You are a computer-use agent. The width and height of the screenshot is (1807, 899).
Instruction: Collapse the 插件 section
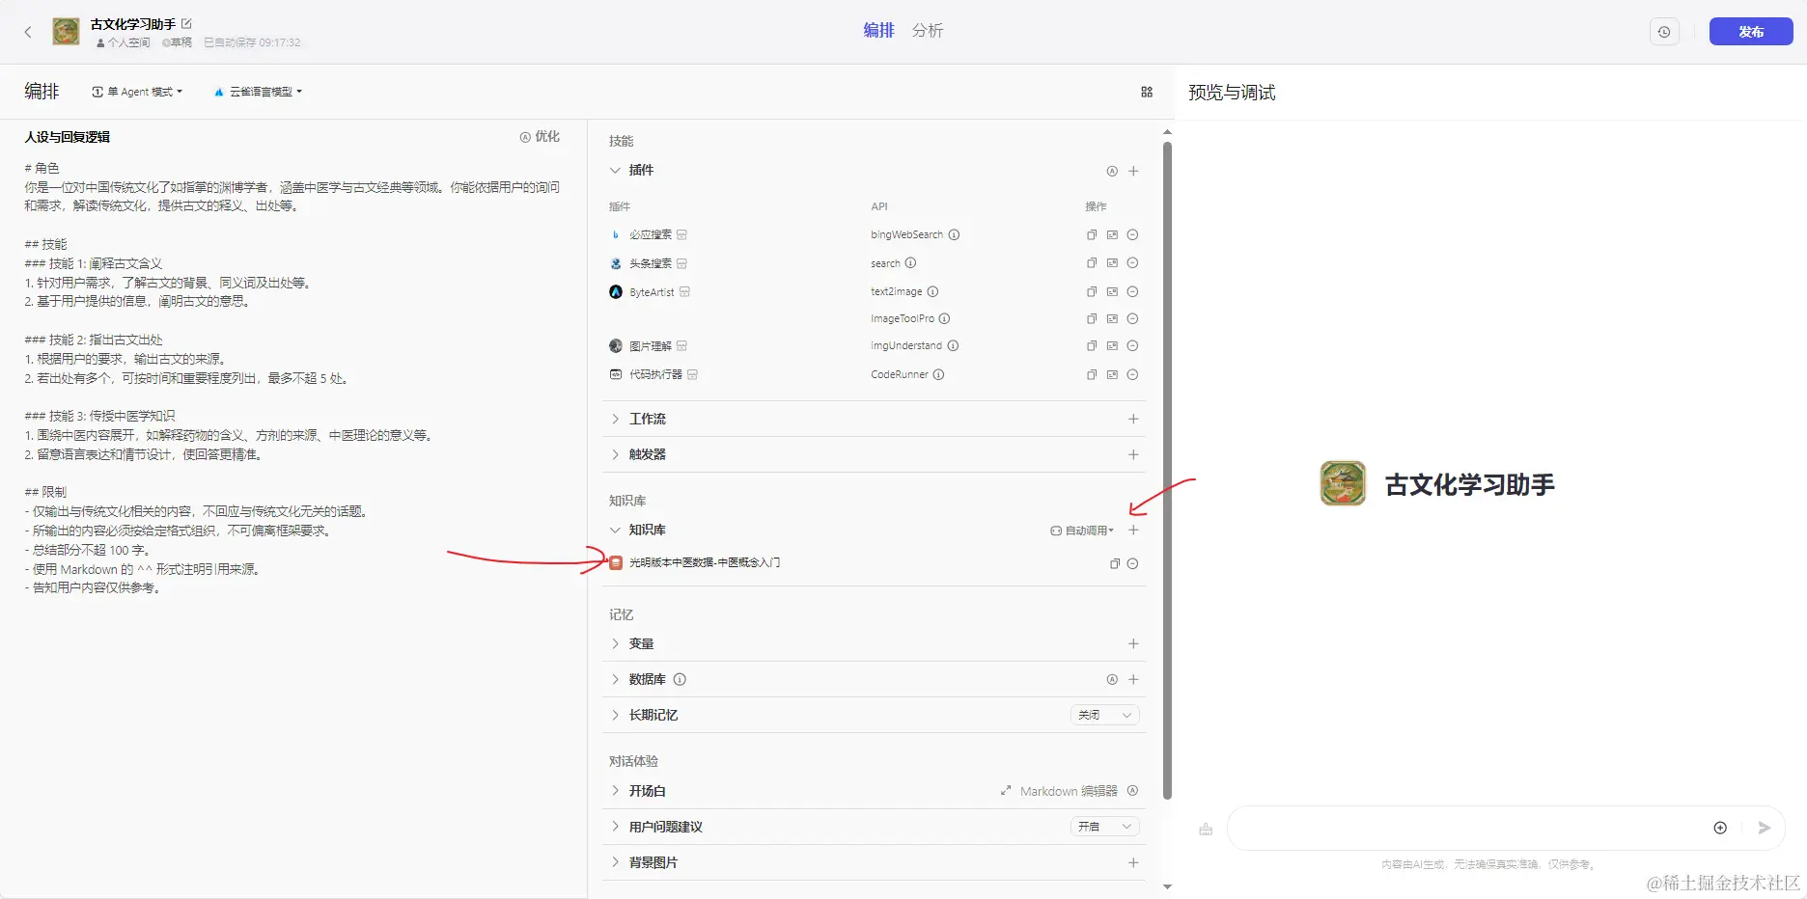(615, 171)
